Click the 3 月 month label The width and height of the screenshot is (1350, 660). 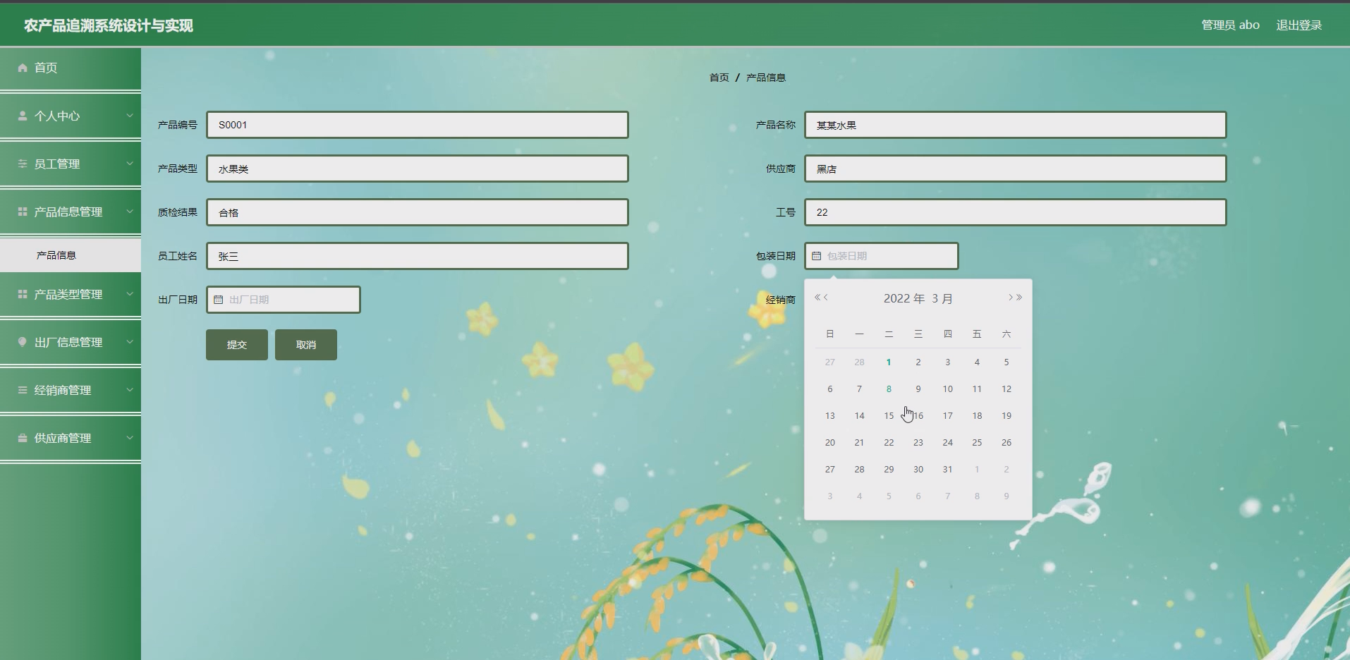coord(942,298)
